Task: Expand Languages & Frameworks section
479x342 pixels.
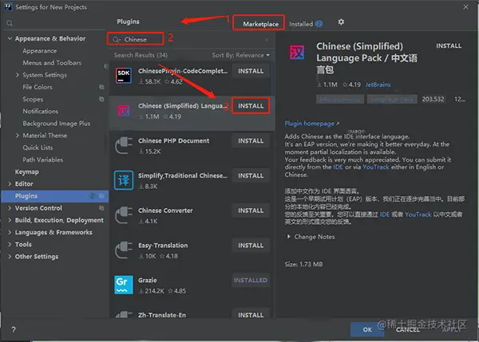Action: pos(10,232)
